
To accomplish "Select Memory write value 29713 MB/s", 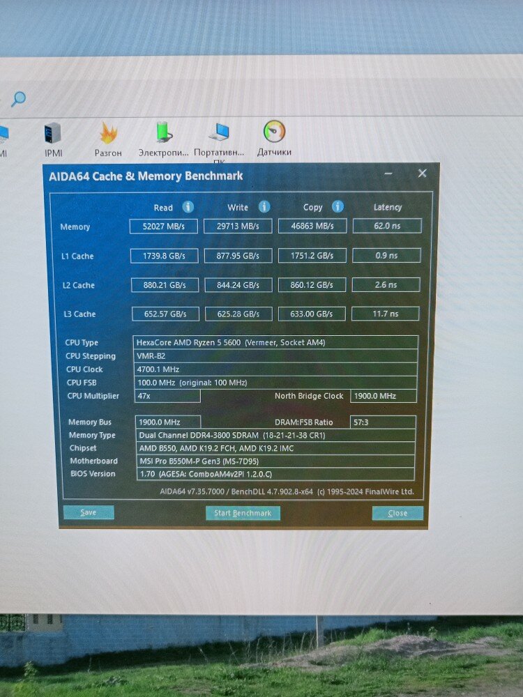I will (x=238, y=227).
